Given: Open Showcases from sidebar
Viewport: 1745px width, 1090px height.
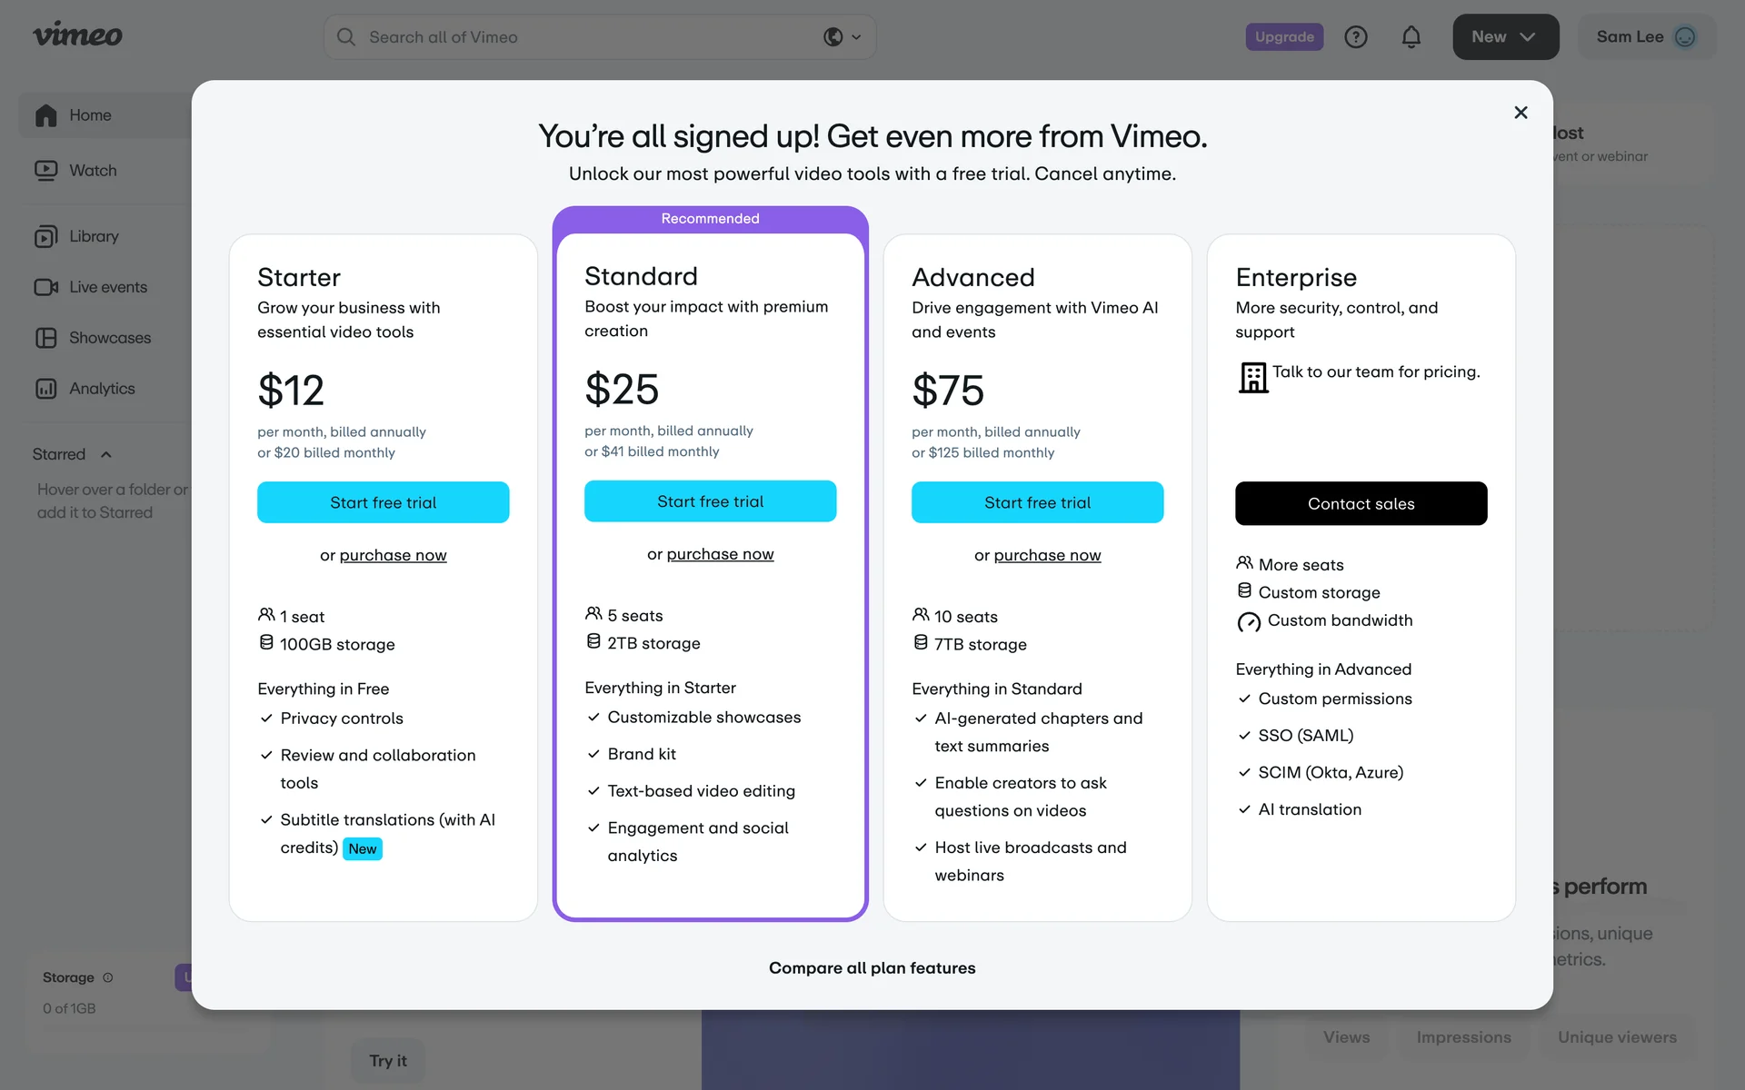Looking at the screenshot, I should (x=109, y=338).
